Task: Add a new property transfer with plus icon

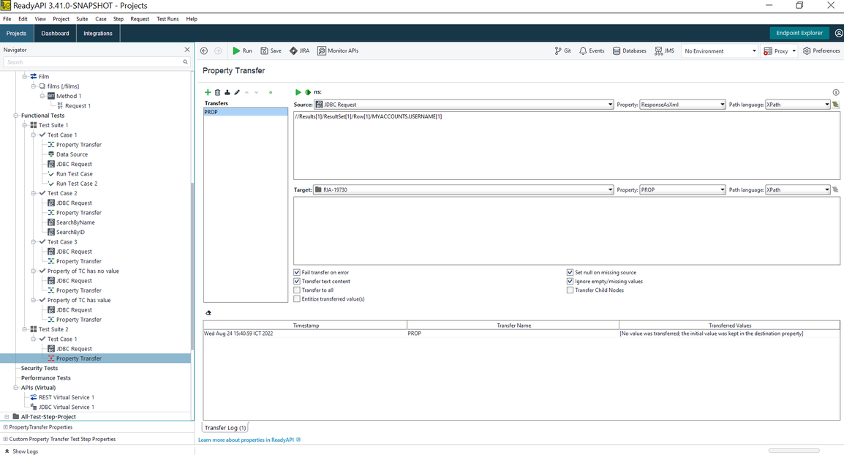Action: pyautogui.click(x=208, y=92)
